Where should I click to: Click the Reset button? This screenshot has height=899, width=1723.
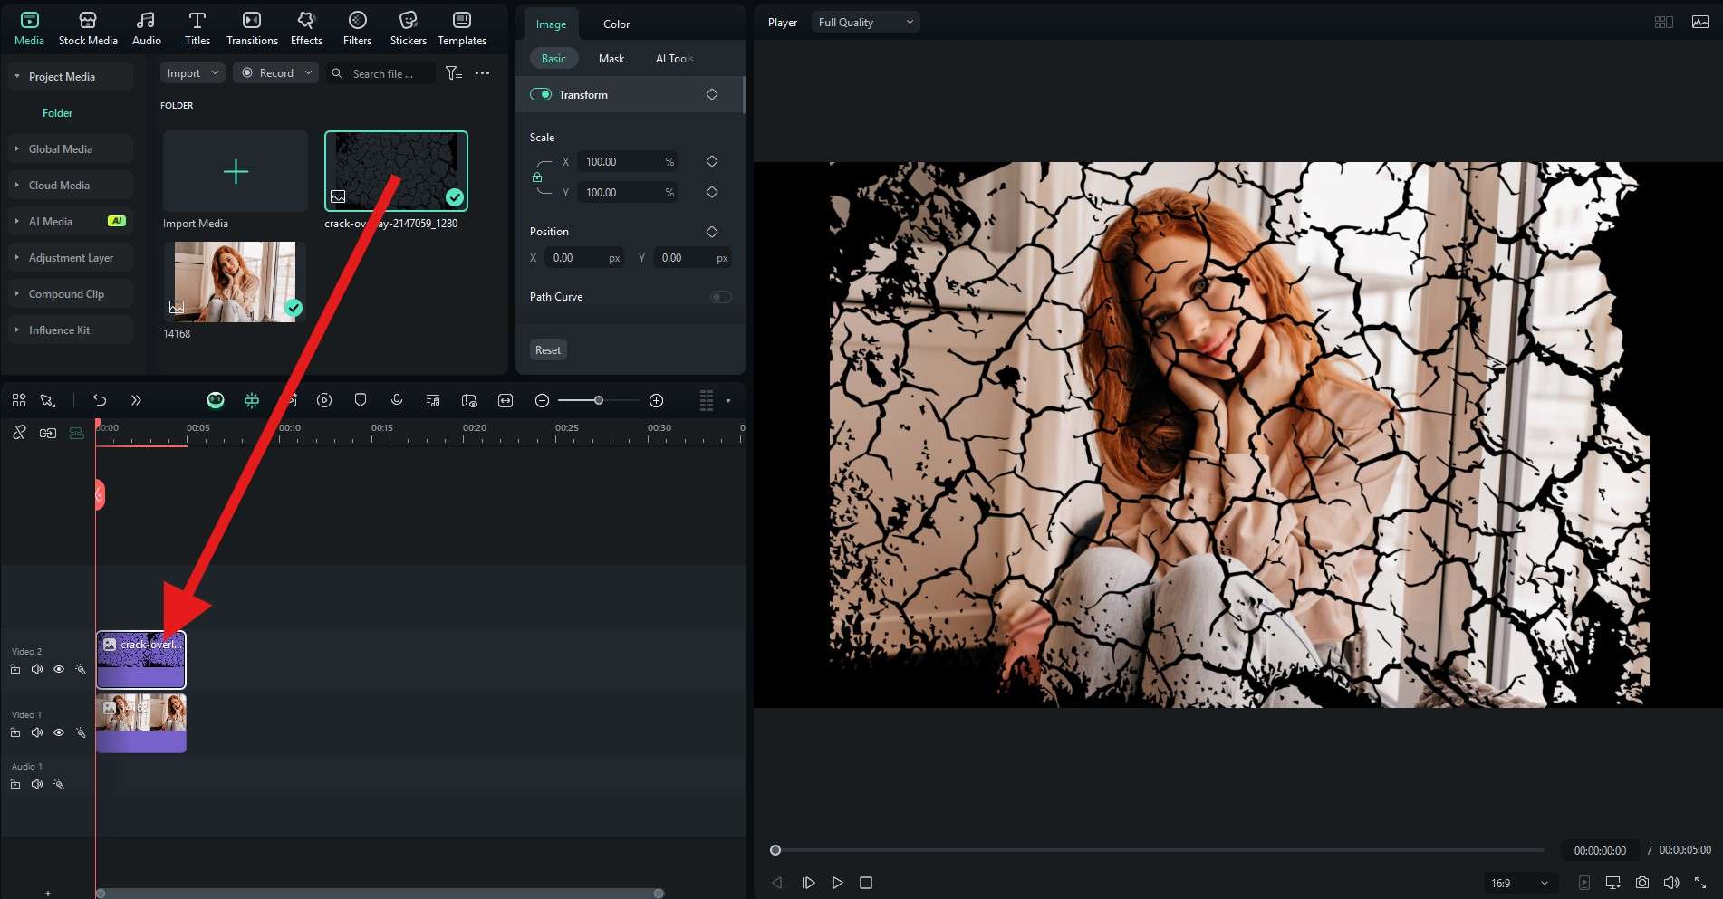pos(548,350)
